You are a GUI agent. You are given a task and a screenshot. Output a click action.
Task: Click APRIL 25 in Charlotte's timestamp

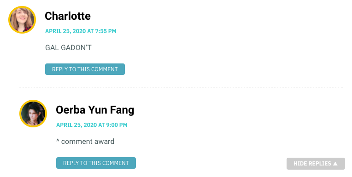(58, 31)
